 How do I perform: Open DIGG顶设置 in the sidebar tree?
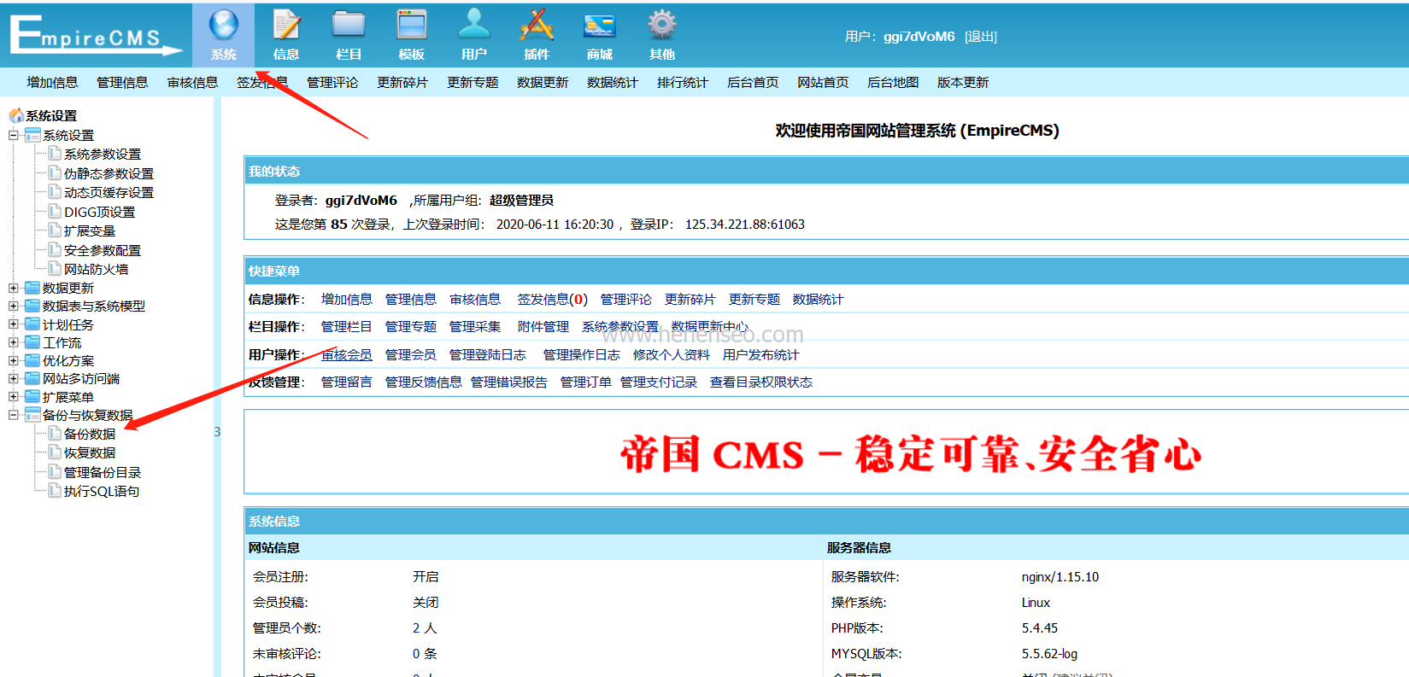point(99,212)
